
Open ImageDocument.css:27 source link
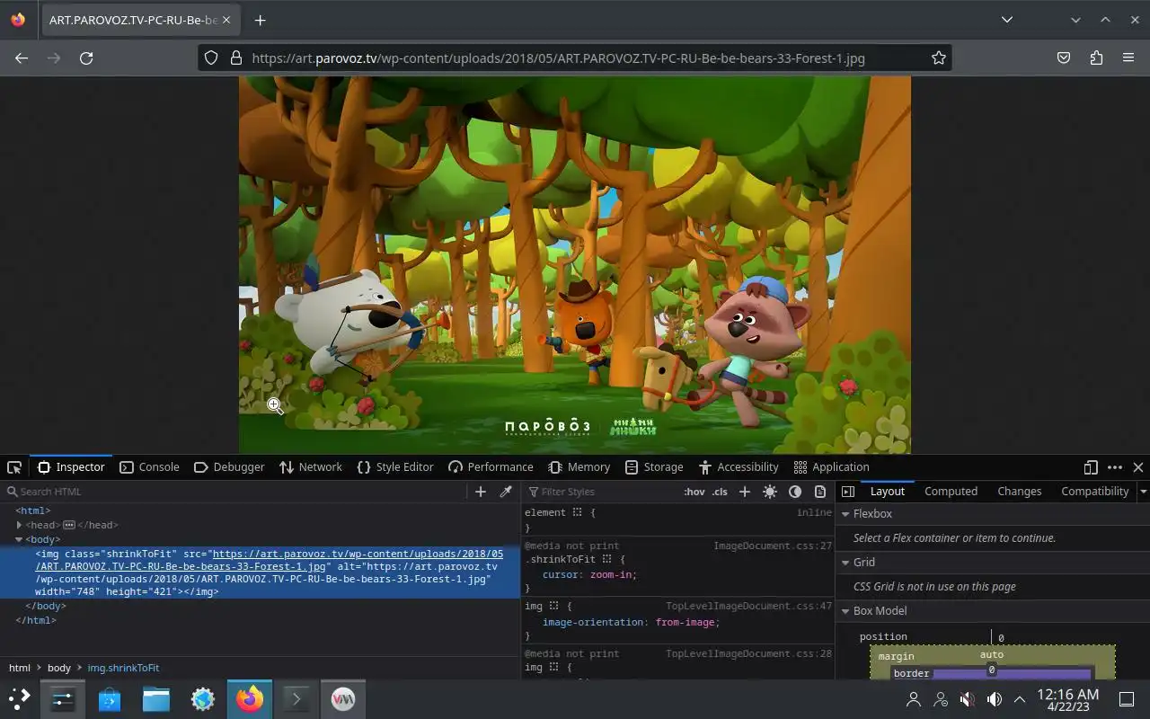(x=773, y=546)
